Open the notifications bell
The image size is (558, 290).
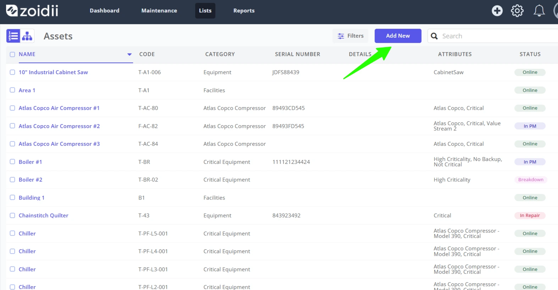pos(539,11)
